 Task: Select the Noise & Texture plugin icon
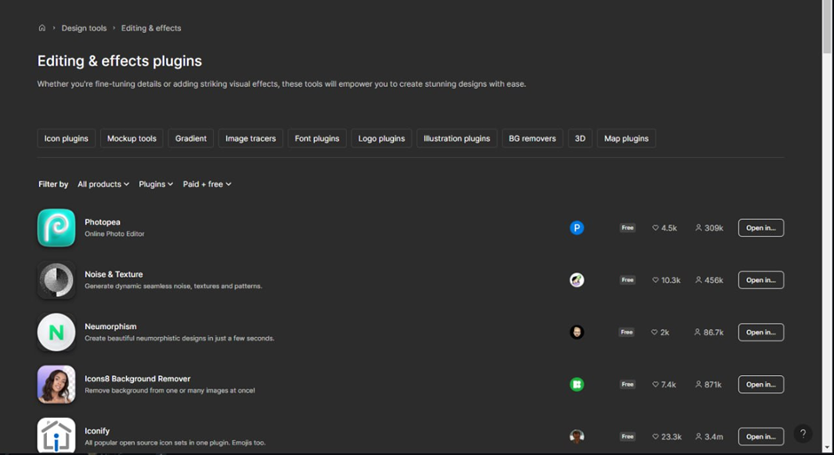point(56,280)
